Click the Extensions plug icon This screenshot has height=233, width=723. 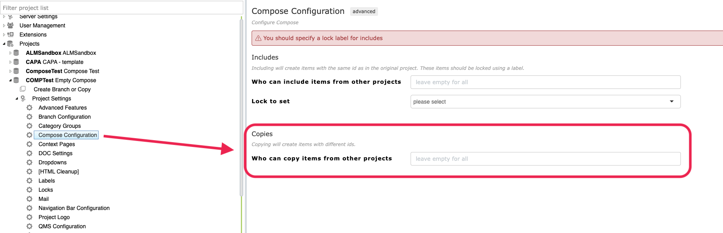[x=10, y=35]
